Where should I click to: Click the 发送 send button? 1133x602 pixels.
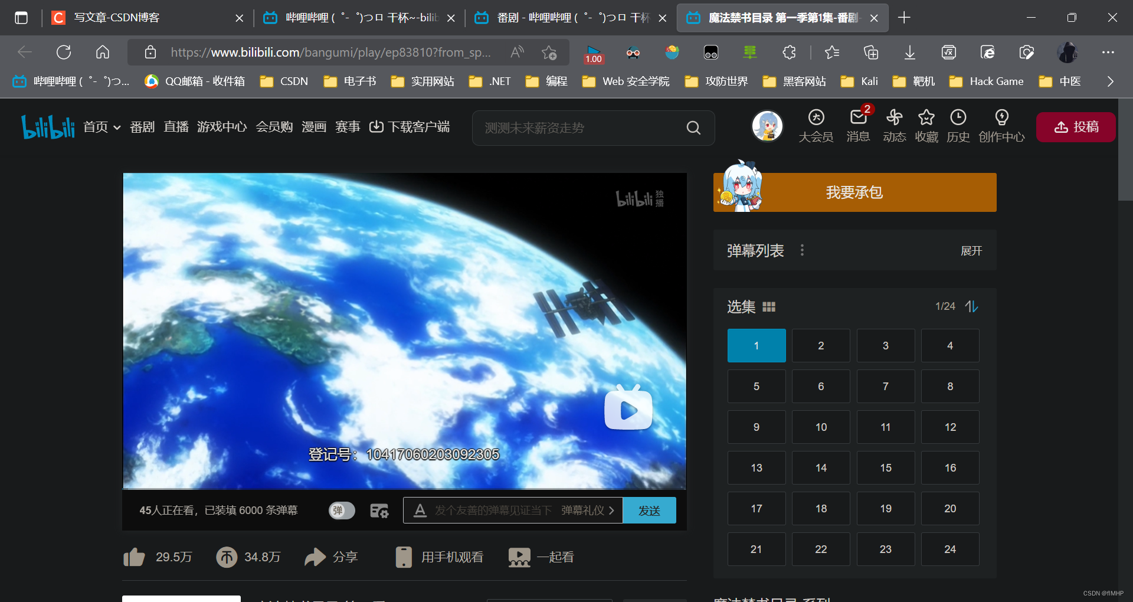point(649,511)
